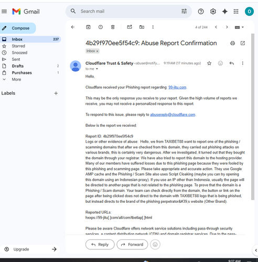Show search options filter icon

click(x=184, y=12)
